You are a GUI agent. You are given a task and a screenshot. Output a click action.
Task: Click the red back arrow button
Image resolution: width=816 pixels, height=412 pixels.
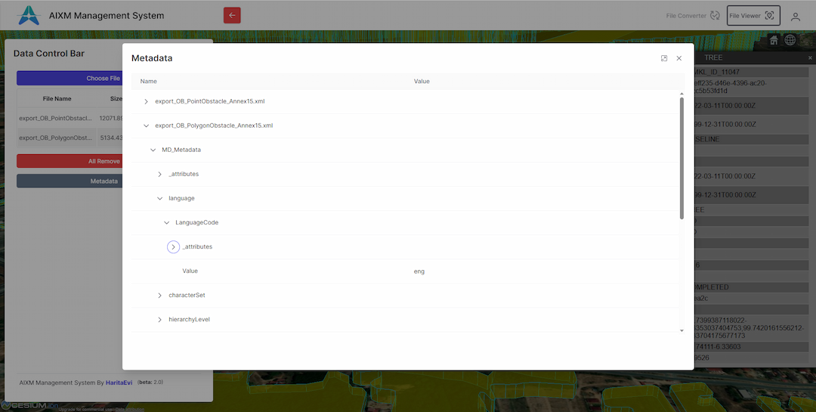[232, 15]
